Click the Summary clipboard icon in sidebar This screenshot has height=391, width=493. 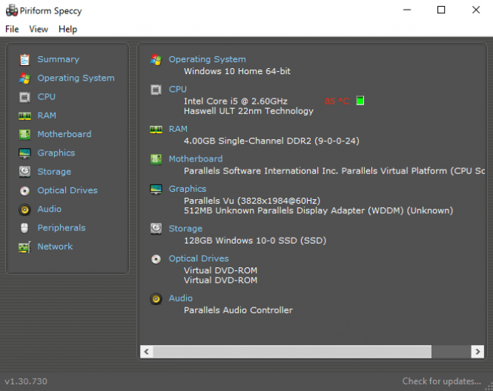24,59
